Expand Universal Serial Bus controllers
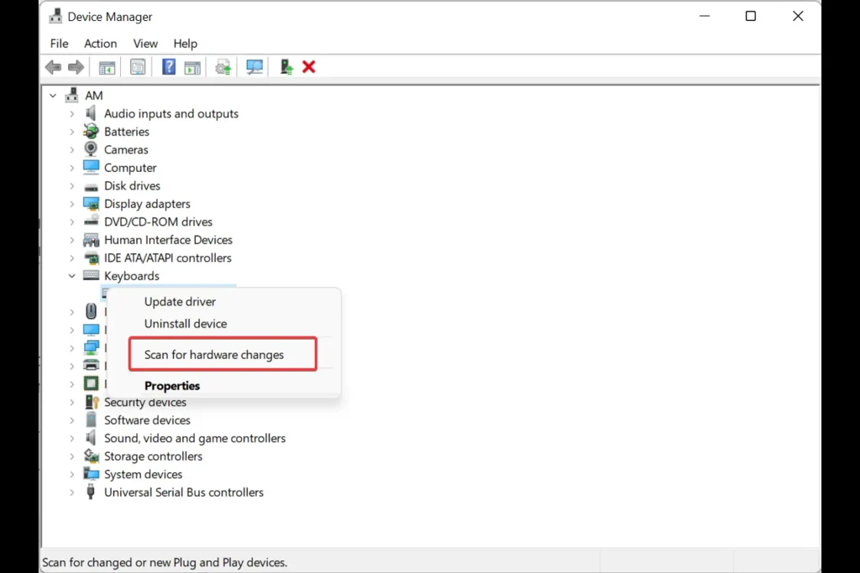This screenshot has width=860, height=573. pos(72,492)
